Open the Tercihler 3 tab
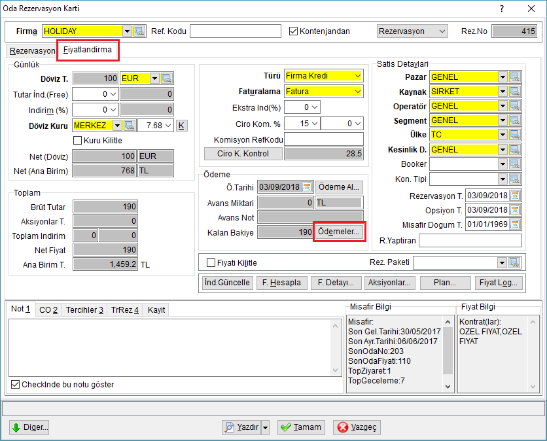 (85, 310)
